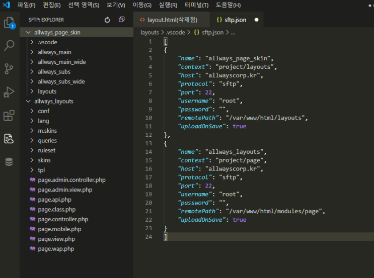Click "/var/www/html/layouts" remotePath value
Image resolution: width=374 pixels, height=278 pixels.
[x=266, y=118]
